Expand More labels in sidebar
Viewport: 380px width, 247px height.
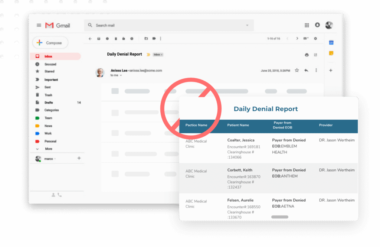pyautogui.click(x=49, y=149)
